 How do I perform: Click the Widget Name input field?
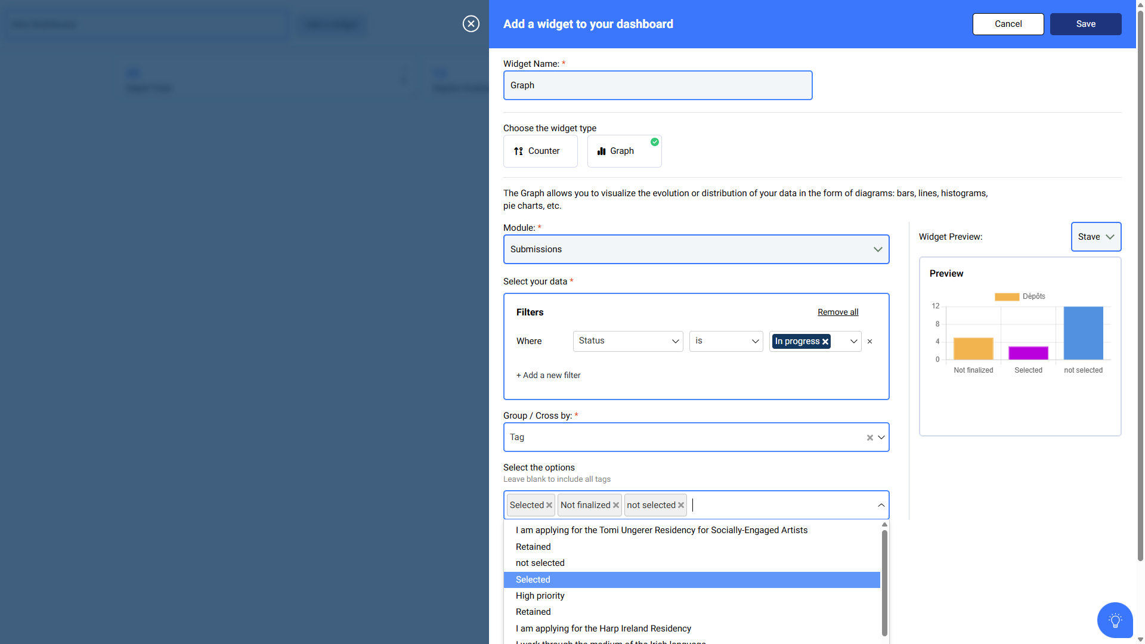(657, 85)
